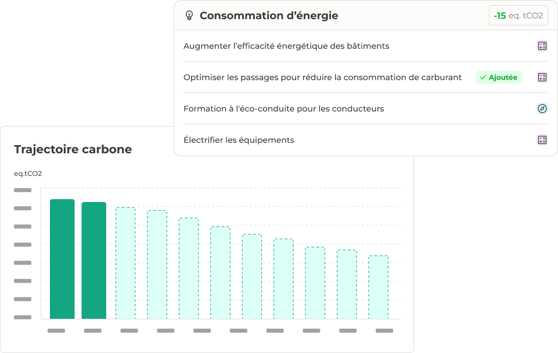Click the second solid green chart bar
Viewport: 558px width, 353px height.
coord(94,260)
